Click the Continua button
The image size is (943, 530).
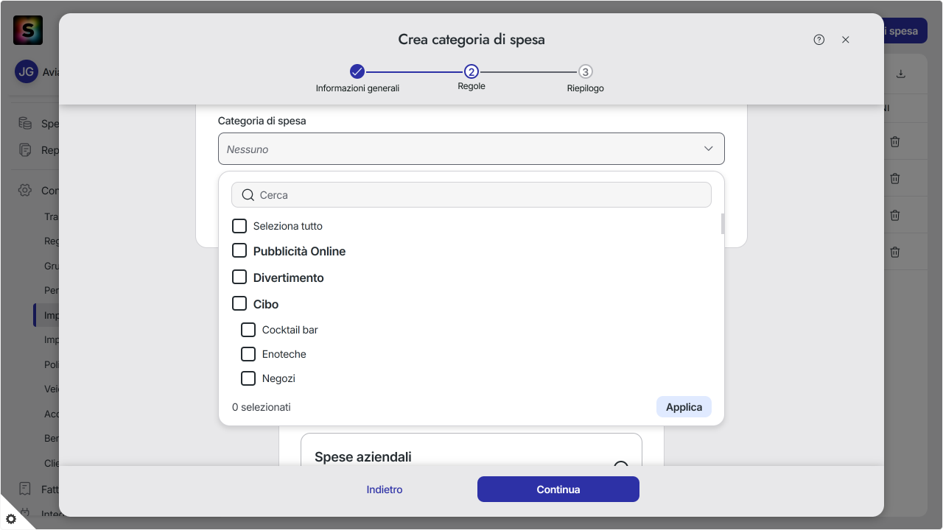(558, 490)
